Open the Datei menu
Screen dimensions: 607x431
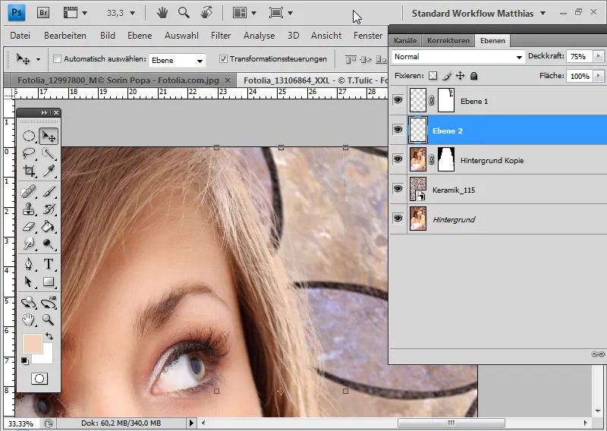(20, 36)
